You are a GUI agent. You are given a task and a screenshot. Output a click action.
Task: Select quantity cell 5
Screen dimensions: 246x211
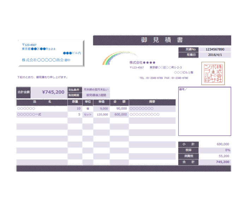(x=75, y=115)
